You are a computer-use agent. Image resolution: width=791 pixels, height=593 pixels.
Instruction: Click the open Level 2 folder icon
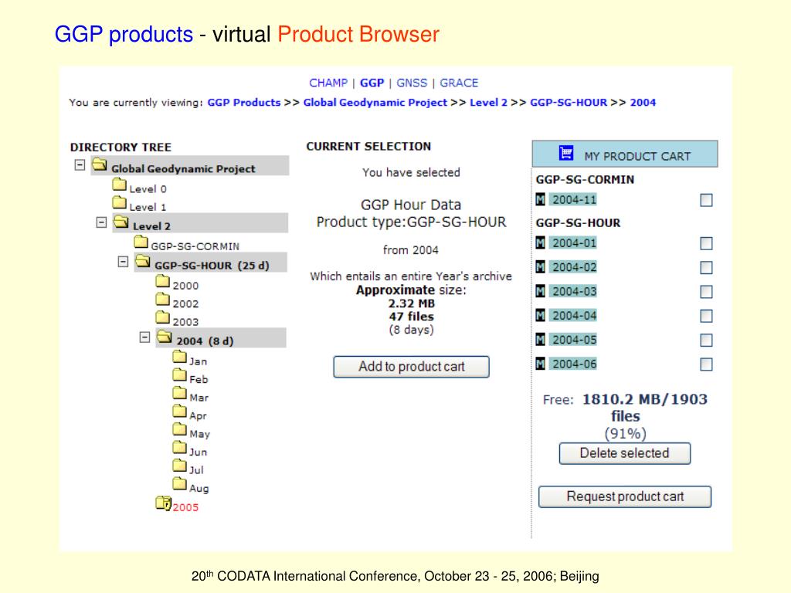coord(121,222)
